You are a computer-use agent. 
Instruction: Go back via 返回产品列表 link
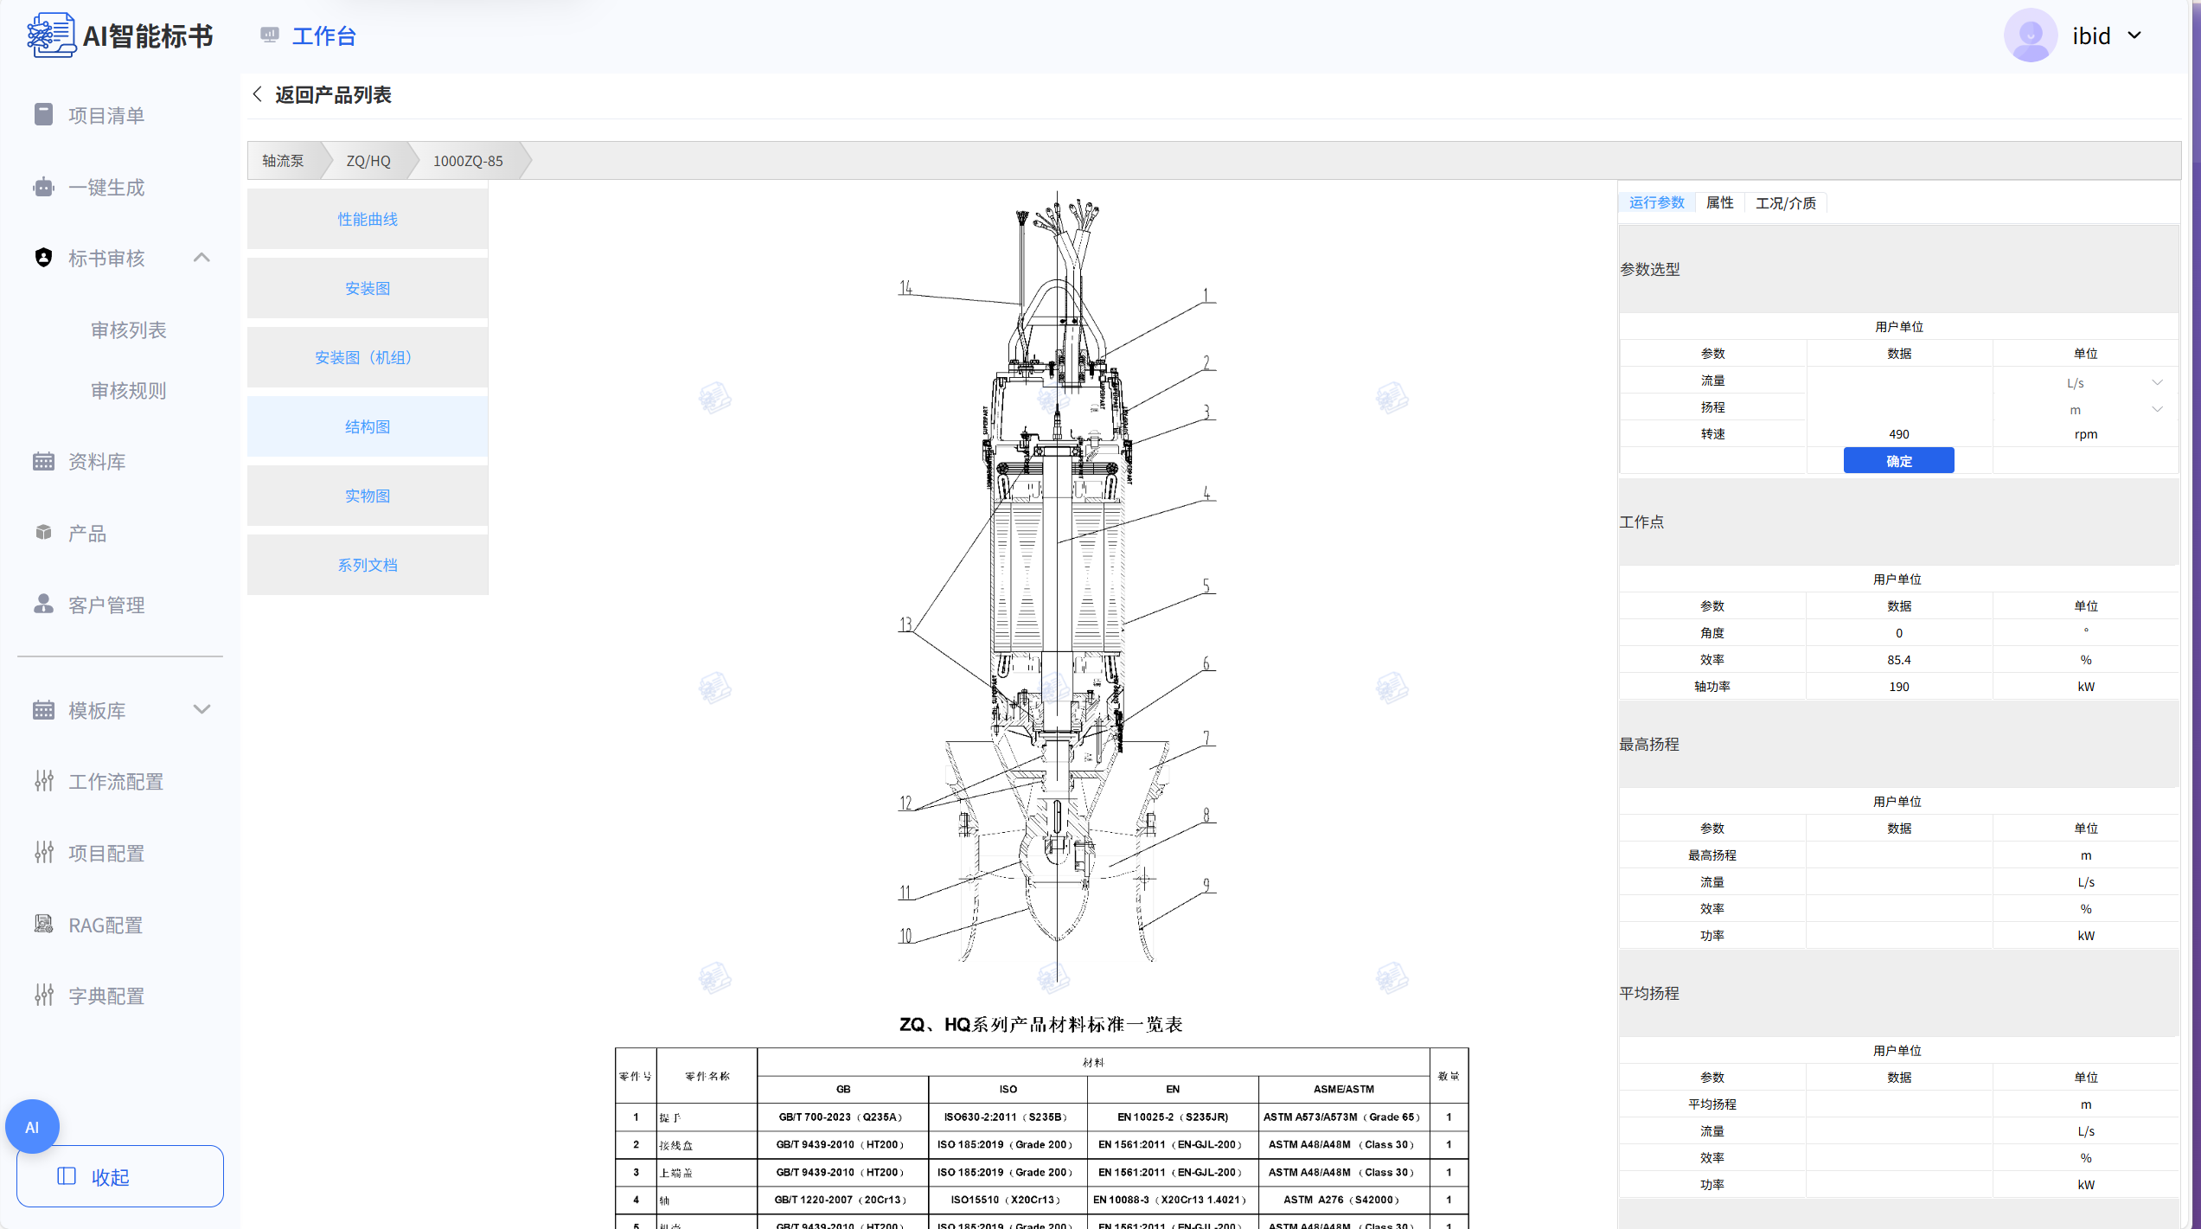pos(333,94)
